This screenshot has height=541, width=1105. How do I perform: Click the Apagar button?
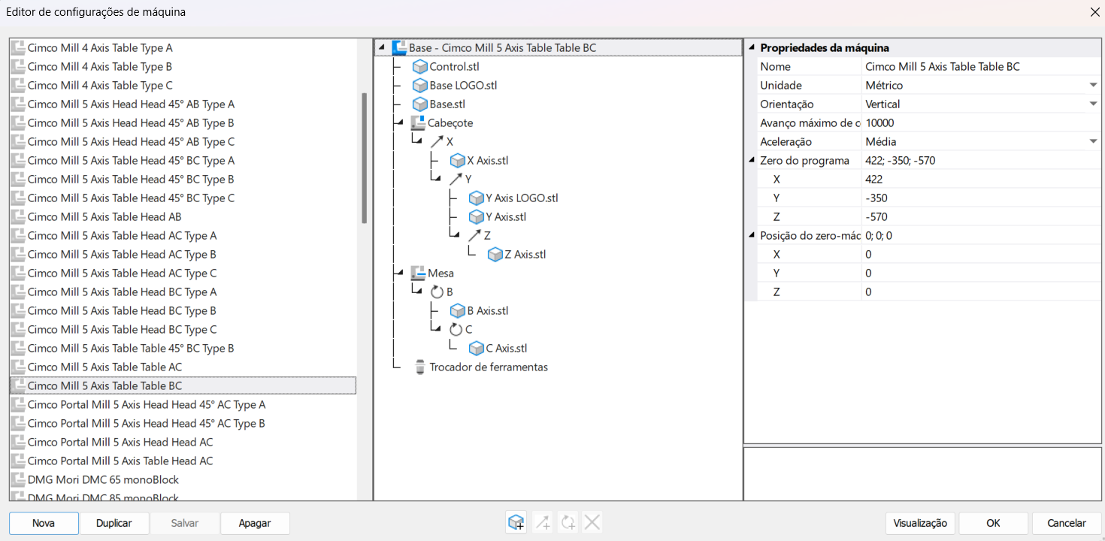(255, 523)
